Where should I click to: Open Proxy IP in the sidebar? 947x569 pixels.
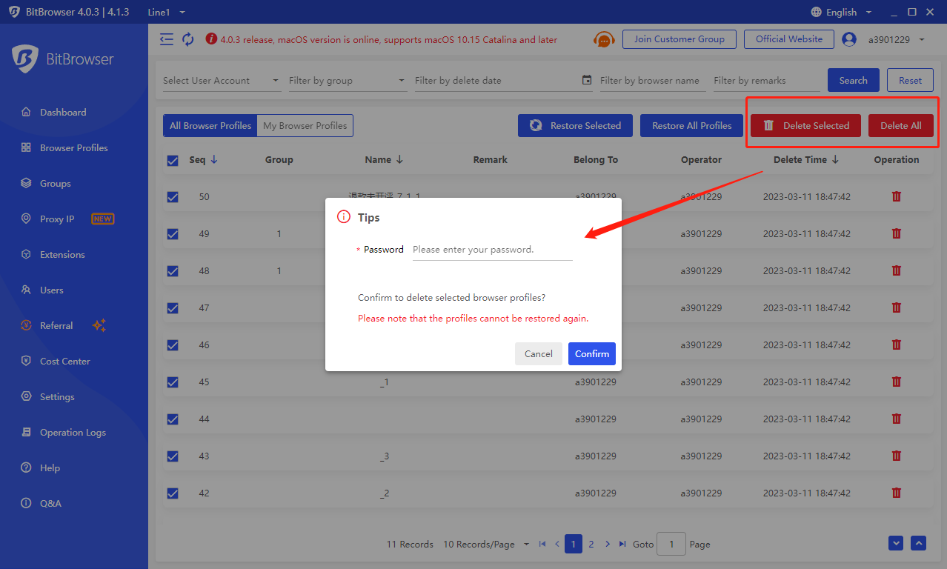click(57, 219)
